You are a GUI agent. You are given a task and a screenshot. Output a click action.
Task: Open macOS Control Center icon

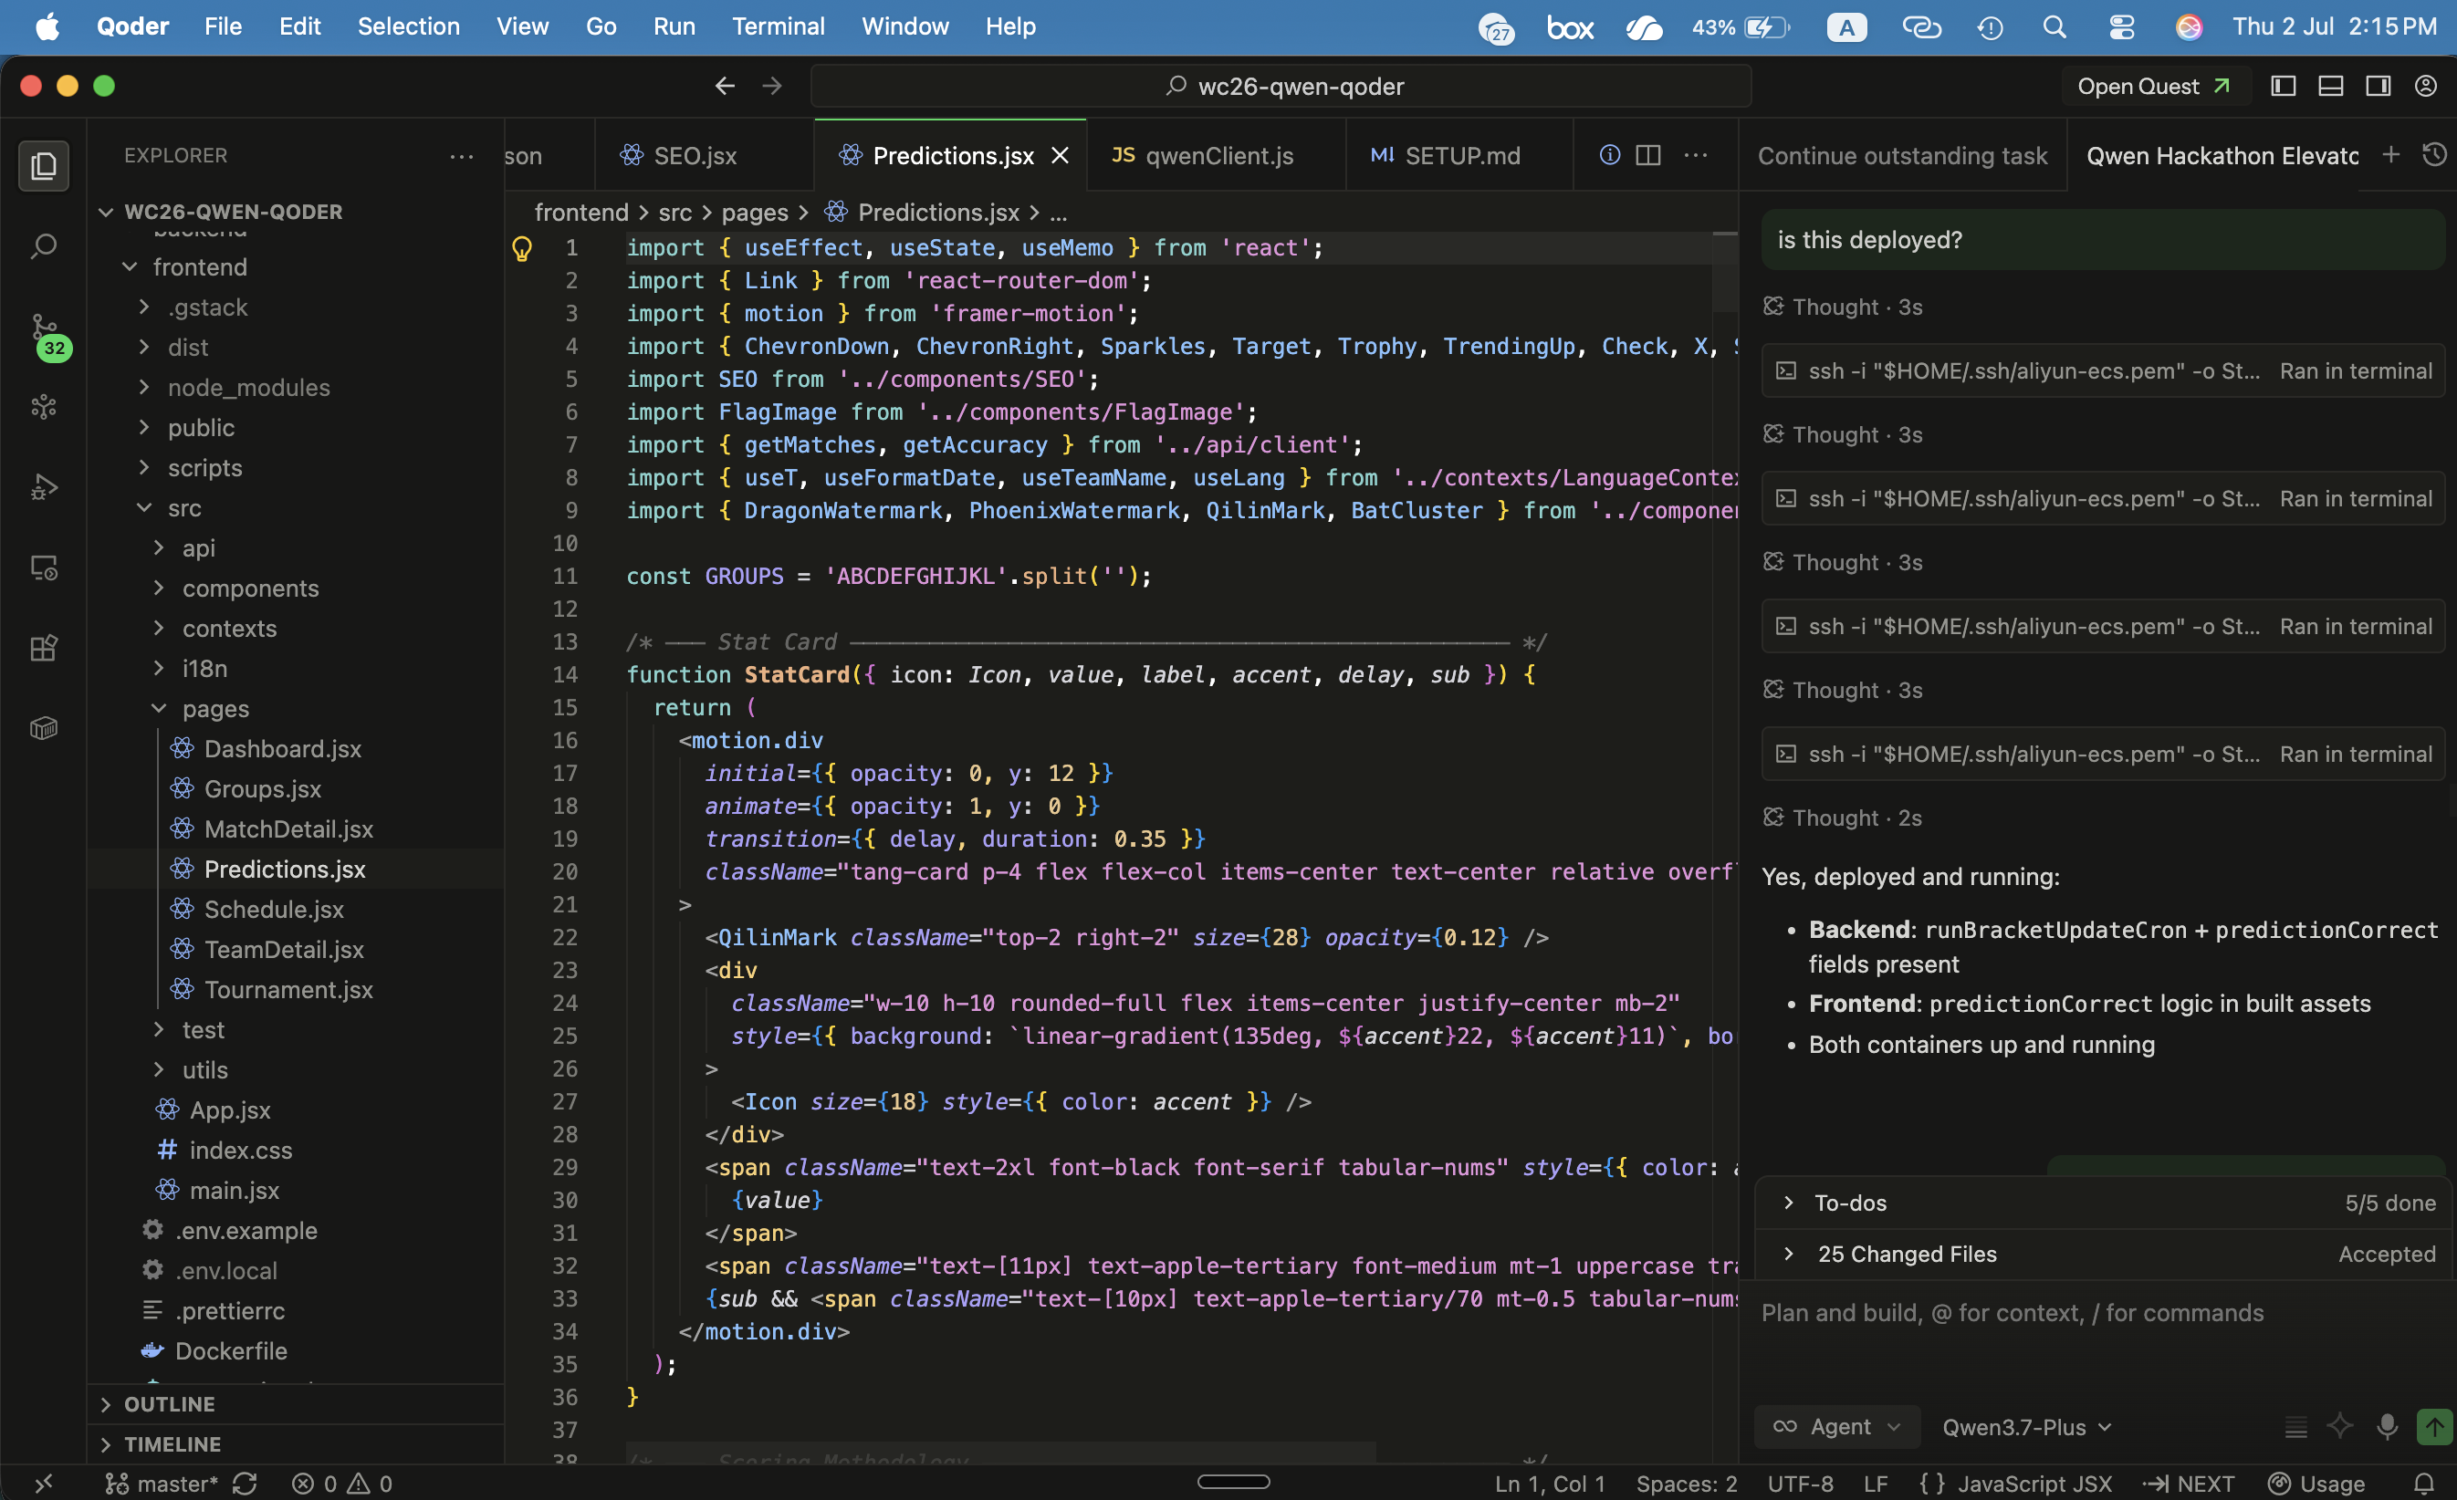pos(2121,26)
